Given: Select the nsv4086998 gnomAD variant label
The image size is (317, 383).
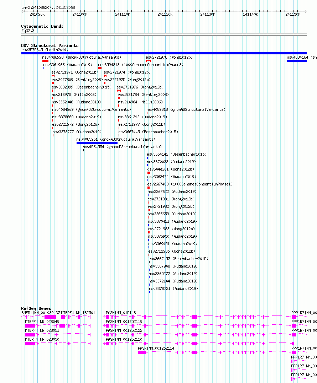Looking at the screenshot, I should (x=82, y=58).
